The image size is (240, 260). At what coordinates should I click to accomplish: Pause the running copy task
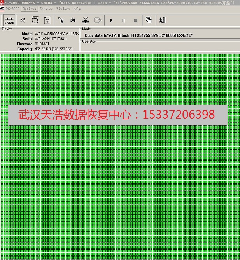pyautogui.click(x=123, y=20)
